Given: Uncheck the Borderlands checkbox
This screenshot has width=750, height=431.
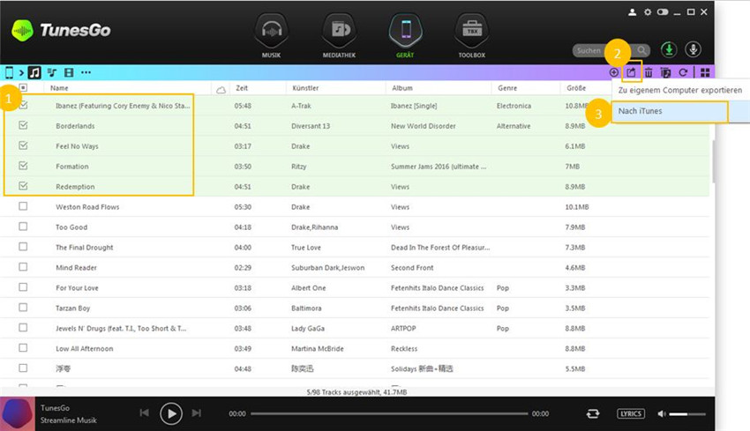Looking at the screenshot, I should click(x=23, y=125).
